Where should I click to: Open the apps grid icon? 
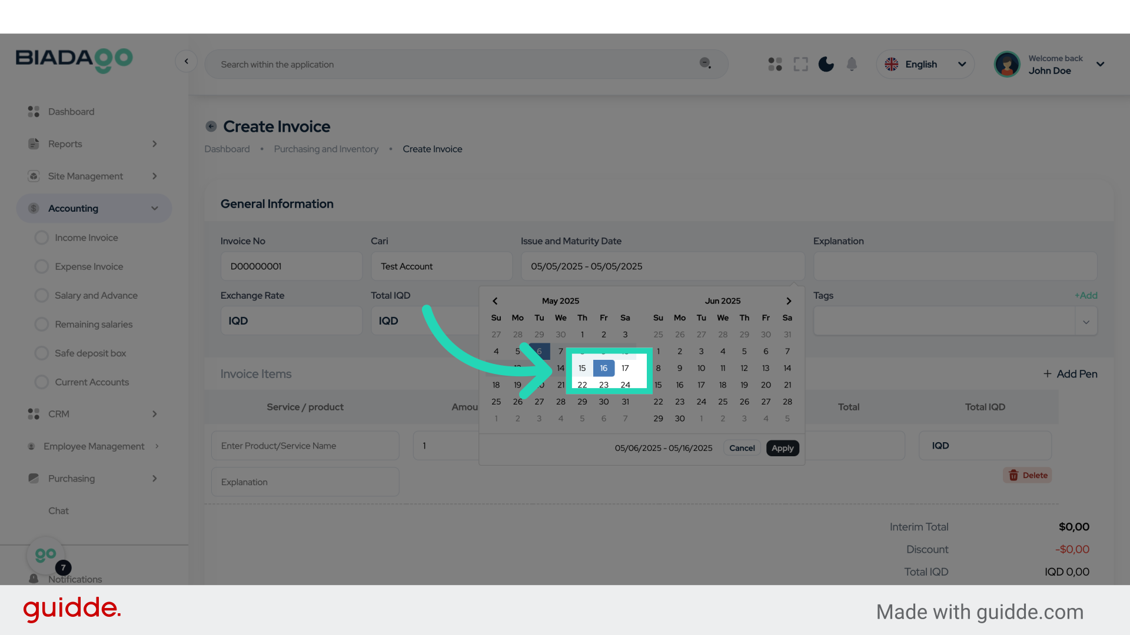point(775,64)
